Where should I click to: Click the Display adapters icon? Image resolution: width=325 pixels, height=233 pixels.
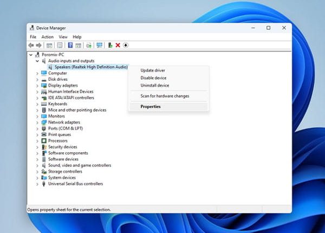[44, 86]
